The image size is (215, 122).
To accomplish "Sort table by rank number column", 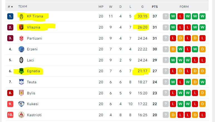I will 10,7.
